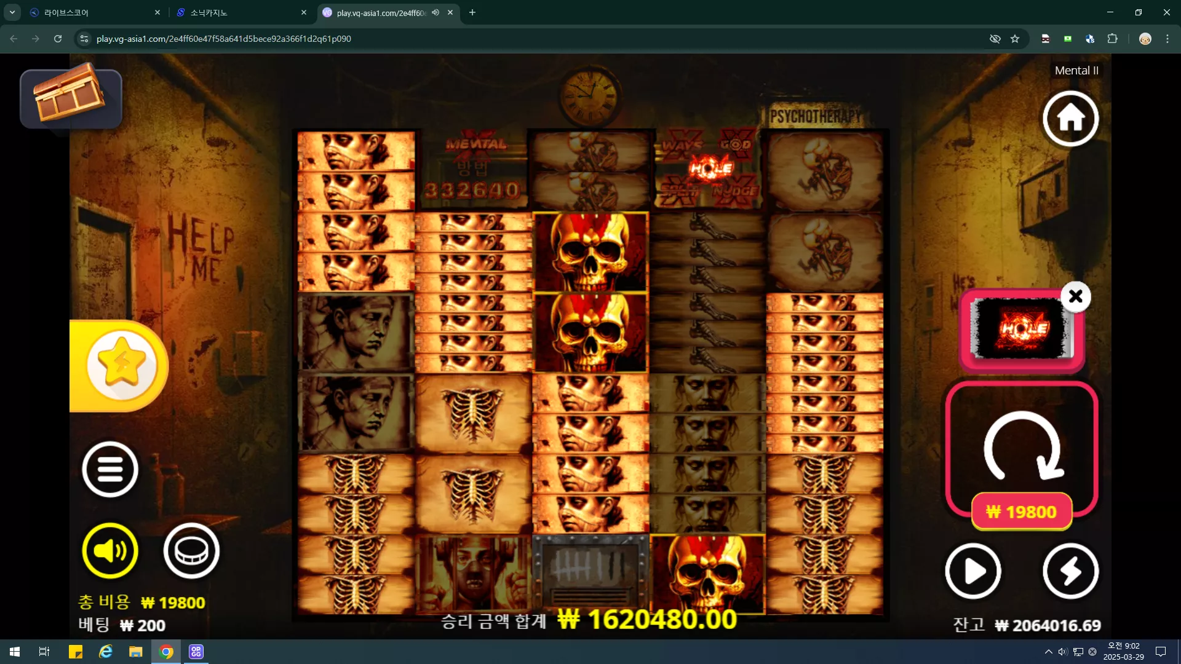Open the Windows Start menu
The image size is (1181, 664).
click(x=15, y=652)
